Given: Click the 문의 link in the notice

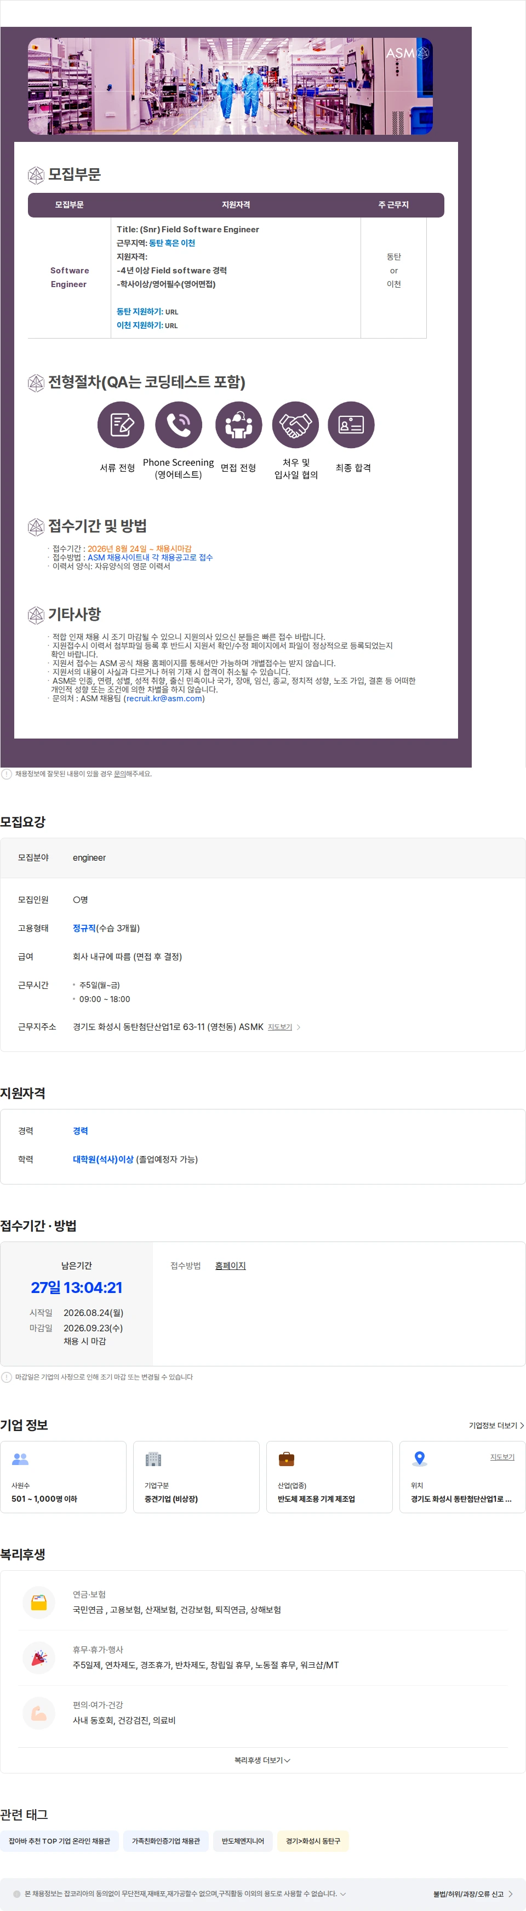Looking at the screenshot, I should (x=119, y=774).
